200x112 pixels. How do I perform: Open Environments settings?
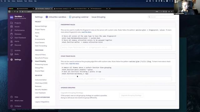(40, 40)
